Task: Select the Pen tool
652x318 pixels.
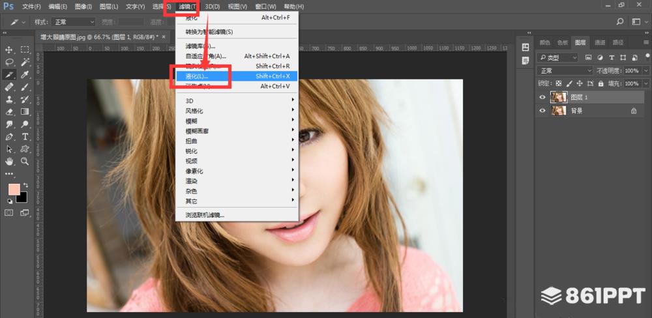Action: pyautogui.click(x=8, y=137)
